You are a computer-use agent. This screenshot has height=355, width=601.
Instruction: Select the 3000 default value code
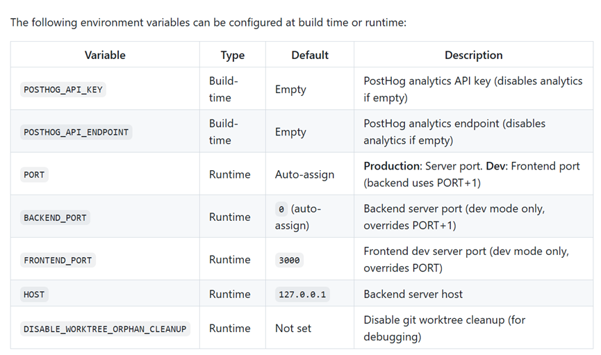coord(289,261)
